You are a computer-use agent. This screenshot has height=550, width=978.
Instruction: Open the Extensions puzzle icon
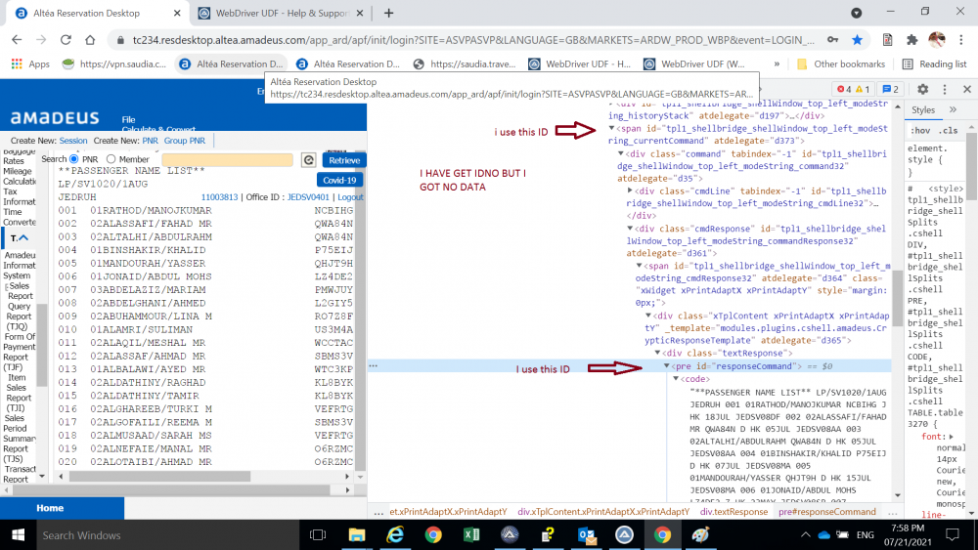(911, 40)
